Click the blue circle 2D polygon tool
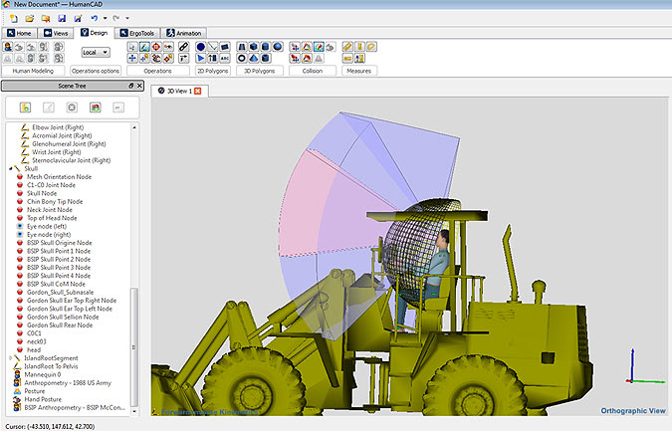Screen dimensions: 672x432 click(200, 47)
